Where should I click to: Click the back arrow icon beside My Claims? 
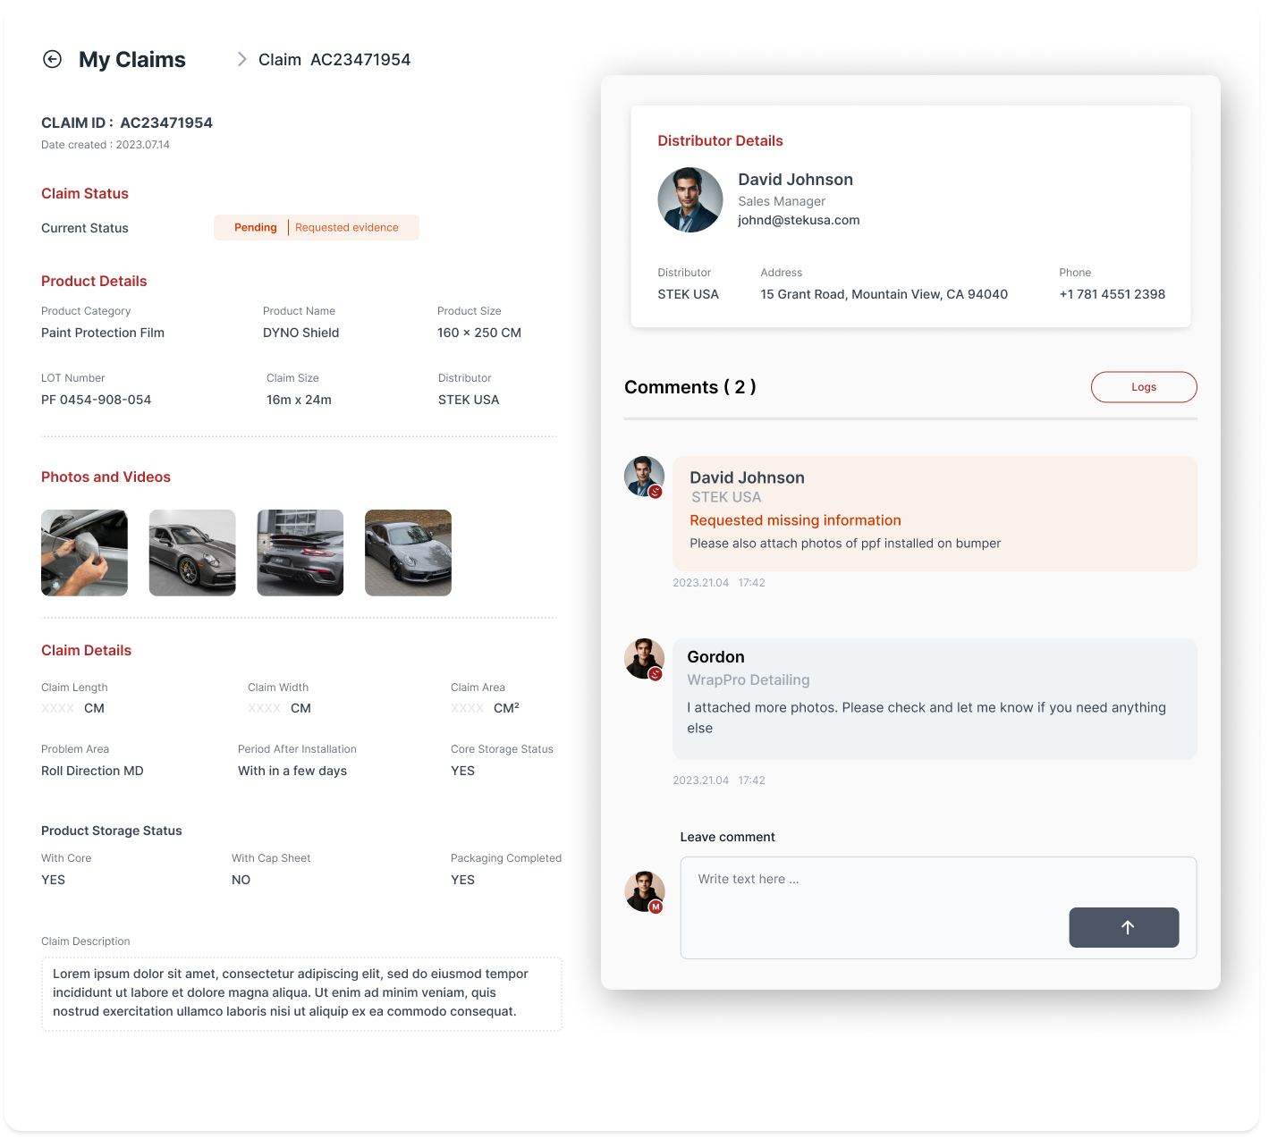pos(53,59)
